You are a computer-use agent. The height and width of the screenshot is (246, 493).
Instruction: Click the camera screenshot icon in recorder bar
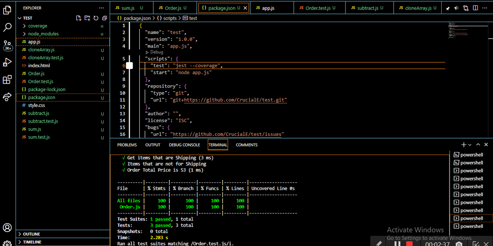click(459, 244)
